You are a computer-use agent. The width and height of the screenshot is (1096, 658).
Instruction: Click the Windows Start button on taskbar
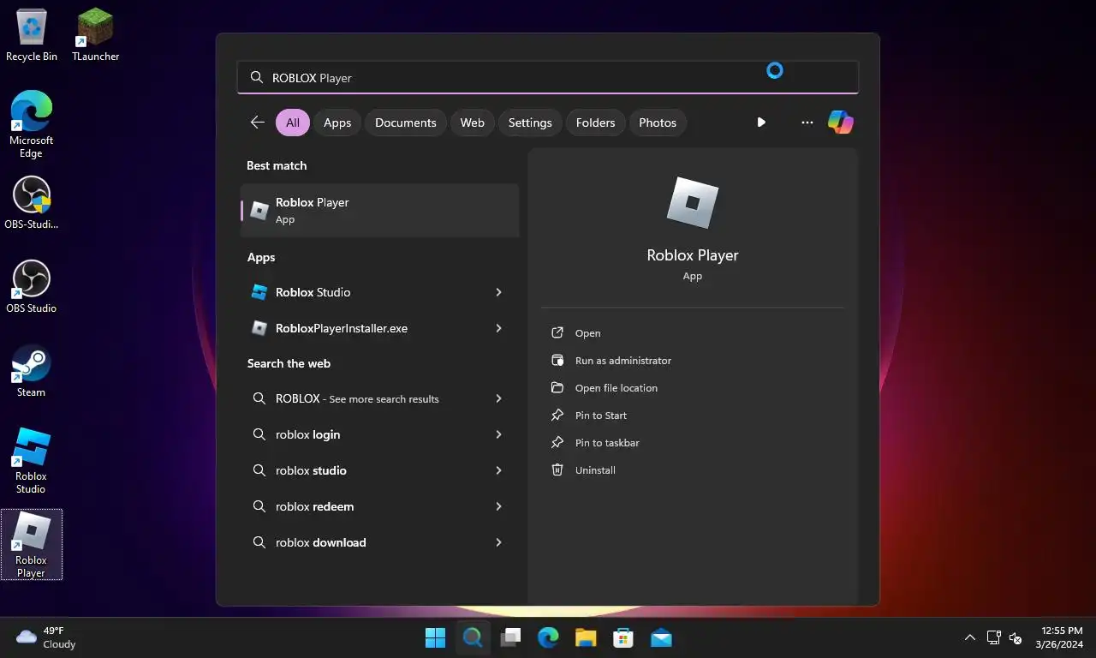435,637
